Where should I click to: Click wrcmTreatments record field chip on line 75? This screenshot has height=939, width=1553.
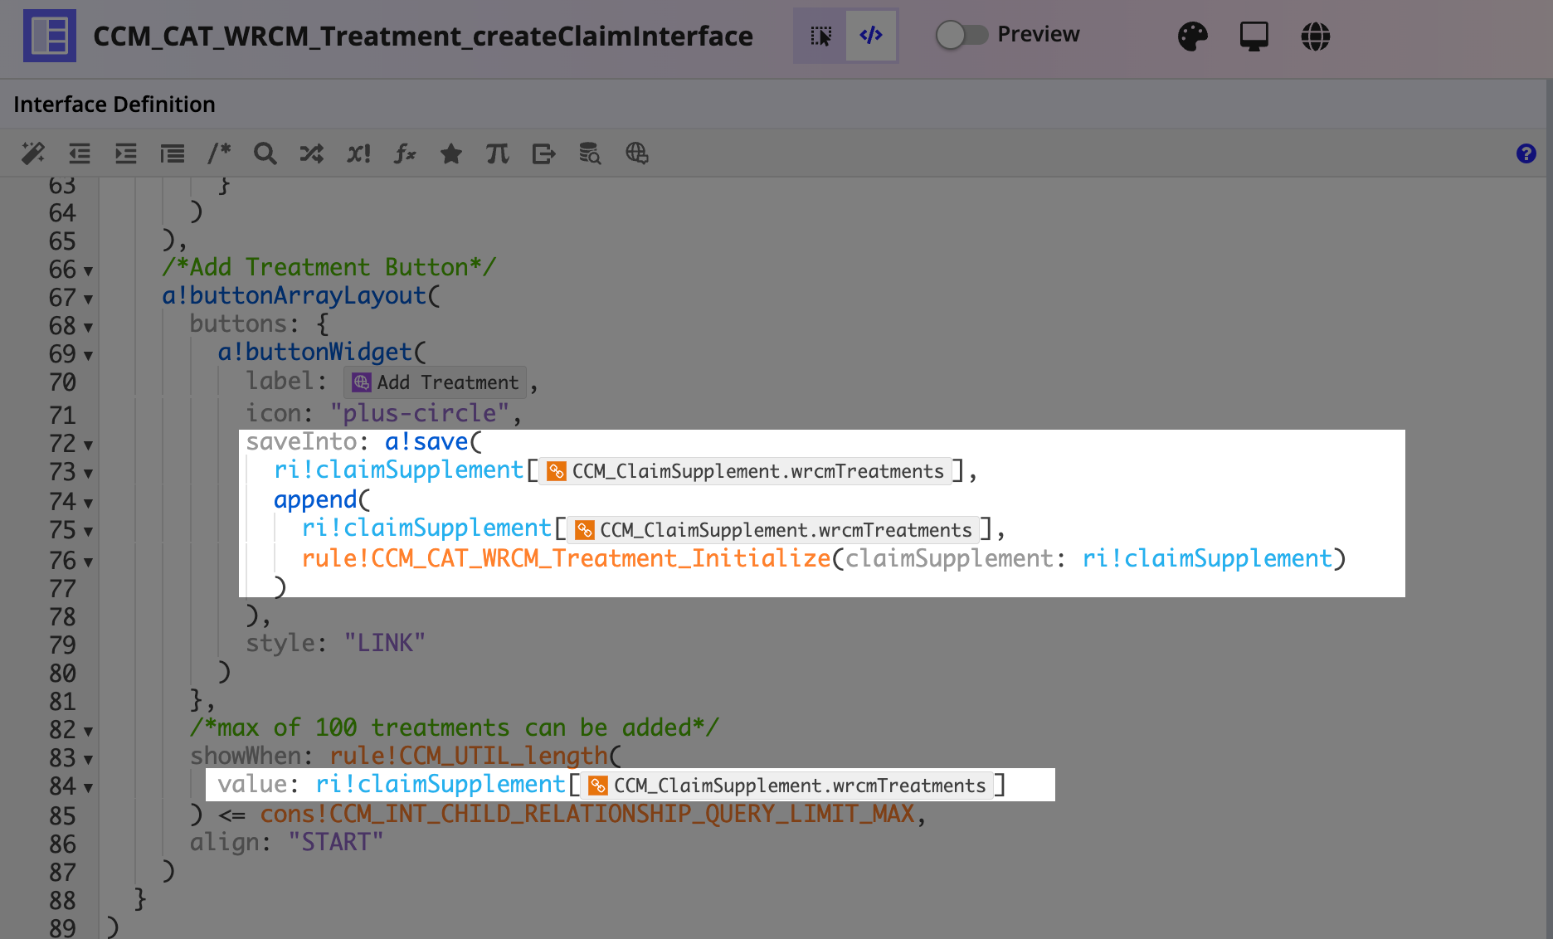[773, 530]
